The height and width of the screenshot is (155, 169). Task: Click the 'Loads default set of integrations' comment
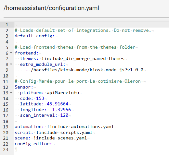(83, 30)
